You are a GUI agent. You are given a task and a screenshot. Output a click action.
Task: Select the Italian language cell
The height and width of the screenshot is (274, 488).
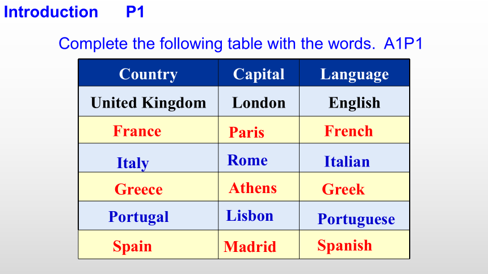pyautogui.click(x=354, y=158)
